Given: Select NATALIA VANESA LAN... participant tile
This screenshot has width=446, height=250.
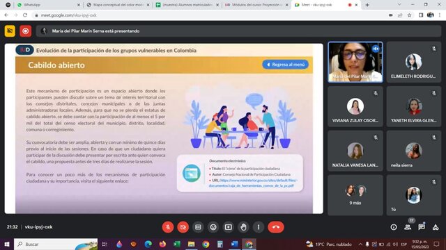Looking at the screenshot, I should click(x=355, y=151).
